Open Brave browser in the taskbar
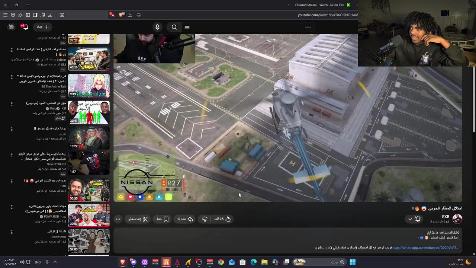This screenshot has height=268, width=476. click(123, 262)
